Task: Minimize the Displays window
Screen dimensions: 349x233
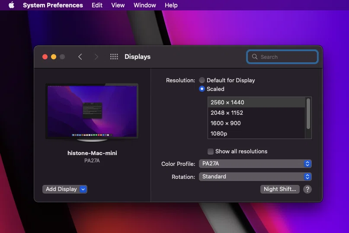Action: point(54,57)
